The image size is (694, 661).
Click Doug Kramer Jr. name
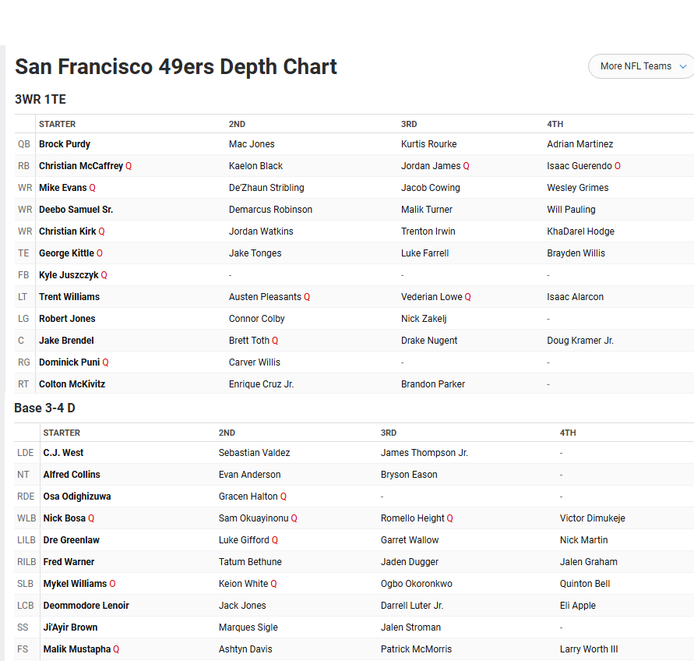click(x=580, y=341)
